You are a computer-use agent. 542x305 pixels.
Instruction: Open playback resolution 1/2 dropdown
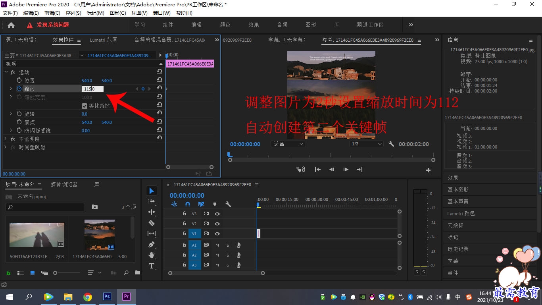pos(367,144)
